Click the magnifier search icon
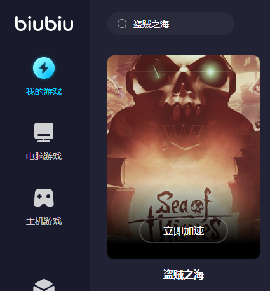 click(x=122, y=24)
